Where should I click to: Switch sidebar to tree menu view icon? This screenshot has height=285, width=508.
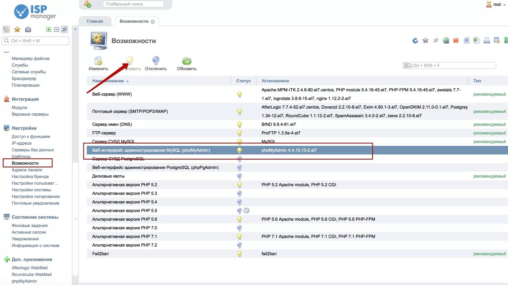[6, 29]
